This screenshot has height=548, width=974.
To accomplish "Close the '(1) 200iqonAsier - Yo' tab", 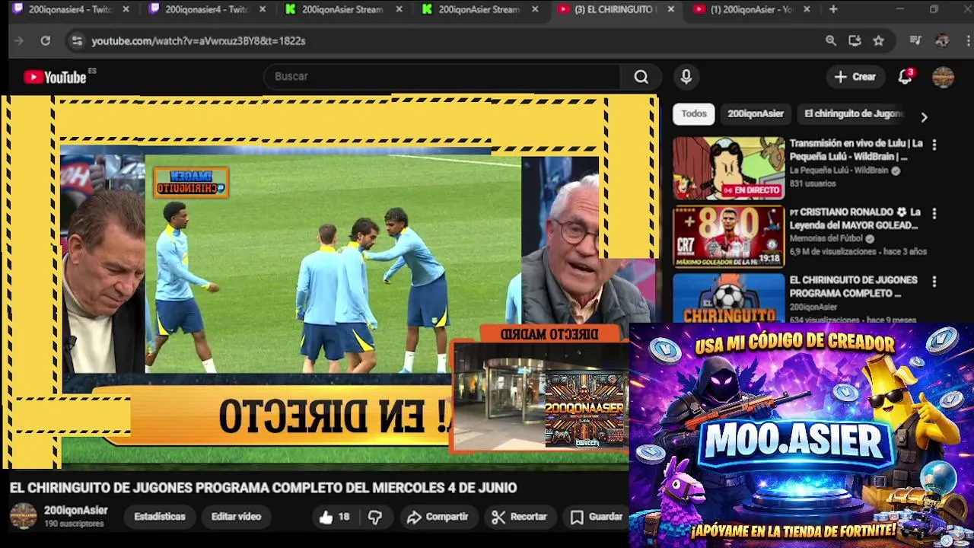I will pos(807,9).
